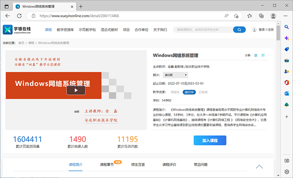
Task: Open Edge sidebar Search icon
Action: 287,27
